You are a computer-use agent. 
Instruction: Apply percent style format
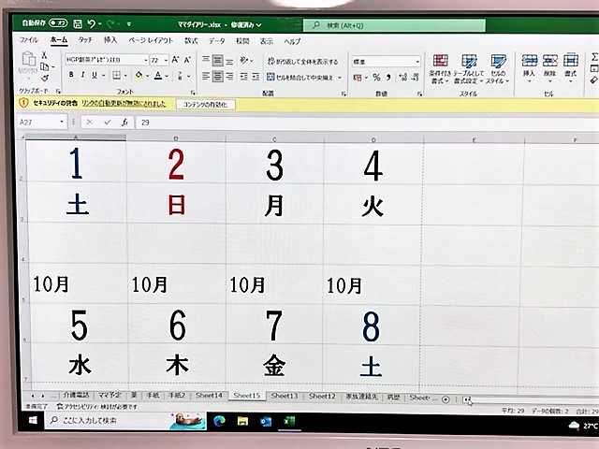point(376,78)
